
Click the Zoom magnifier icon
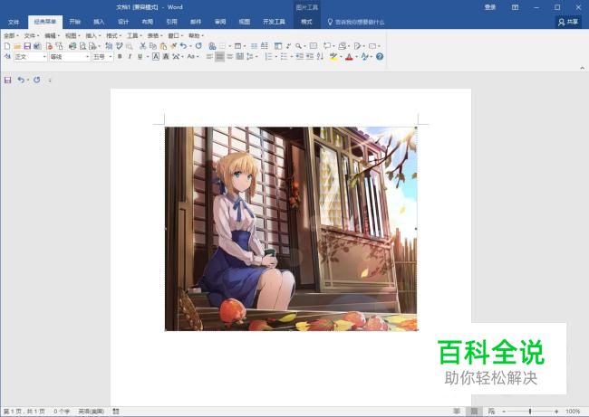tap(298, 46)
